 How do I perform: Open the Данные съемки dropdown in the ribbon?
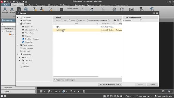(82, 8)
